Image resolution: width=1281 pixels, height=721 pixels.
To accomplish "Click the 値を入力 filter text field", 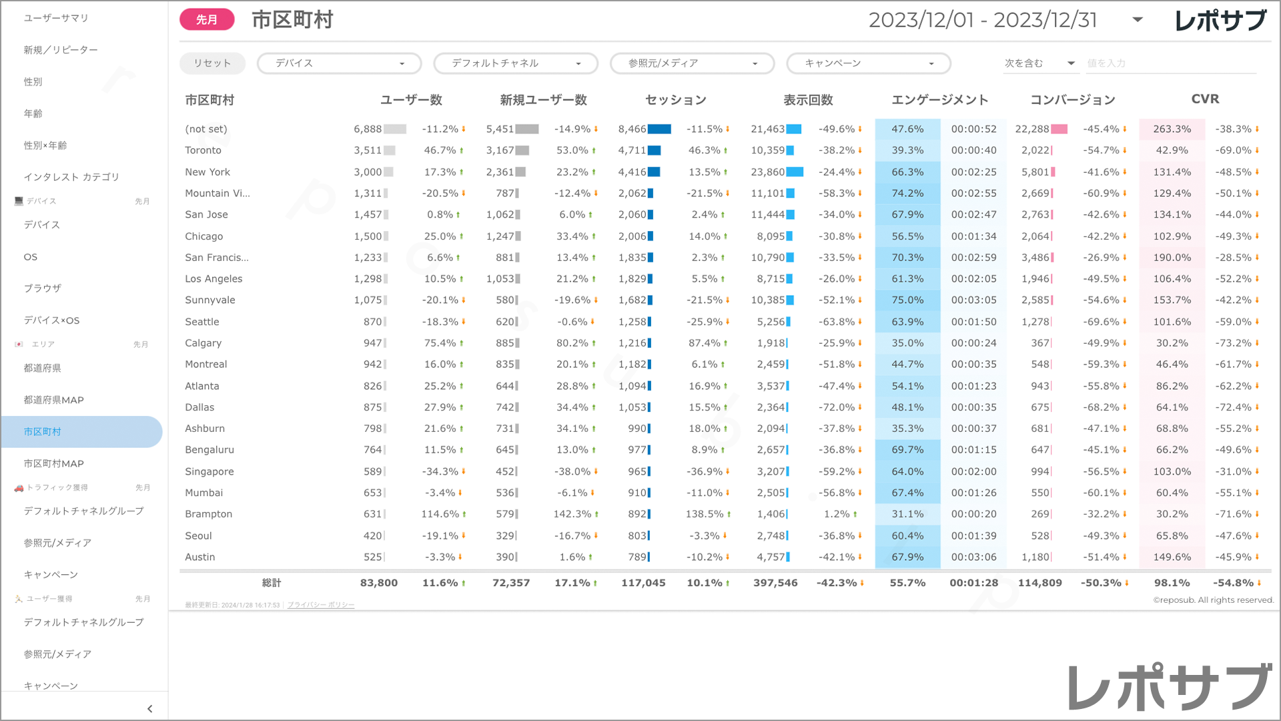I will 1170,63.
